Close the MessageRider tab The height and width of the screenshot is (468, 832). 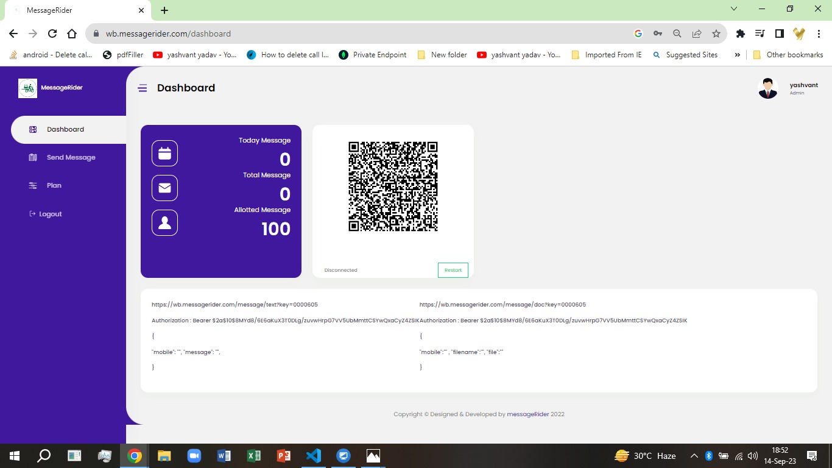(141, 10)
